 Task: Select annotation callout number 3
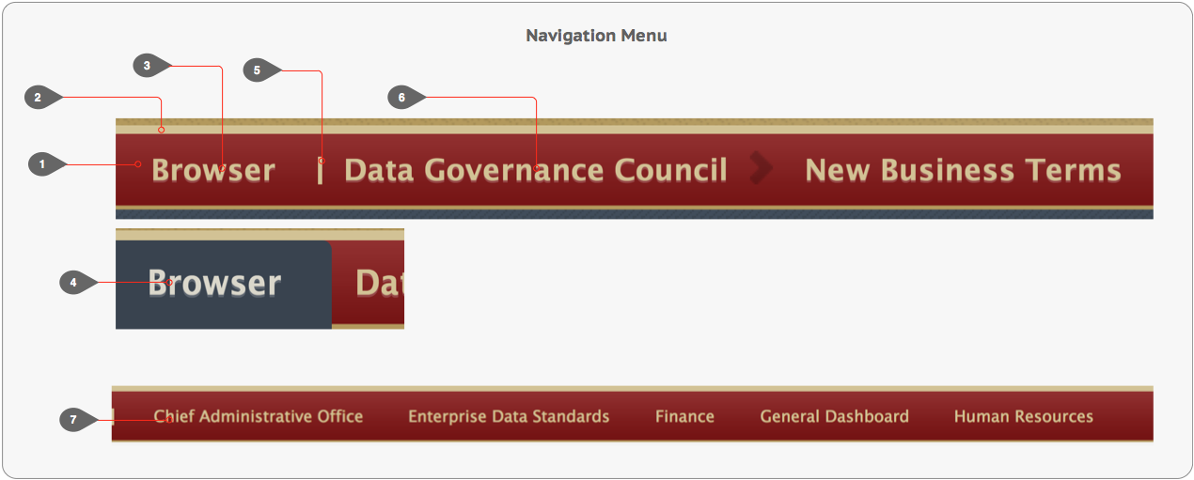click(x=147, y=65)
